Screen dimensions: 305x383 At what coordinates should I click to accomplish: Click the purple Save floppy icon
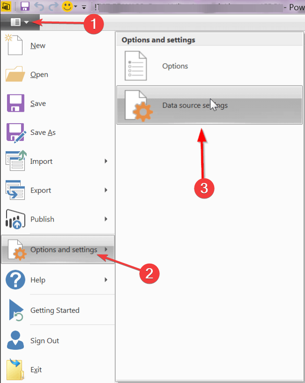pos(15,103)
